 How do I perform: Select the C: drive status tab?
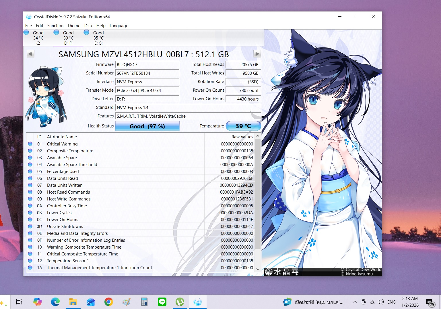point(38,38)
